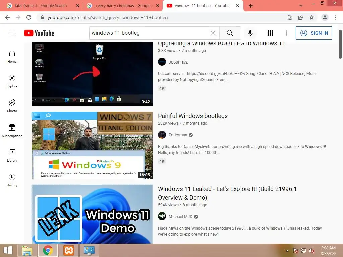343x257 pixels.
Task: Click '594K views' text
Action: 168,205
